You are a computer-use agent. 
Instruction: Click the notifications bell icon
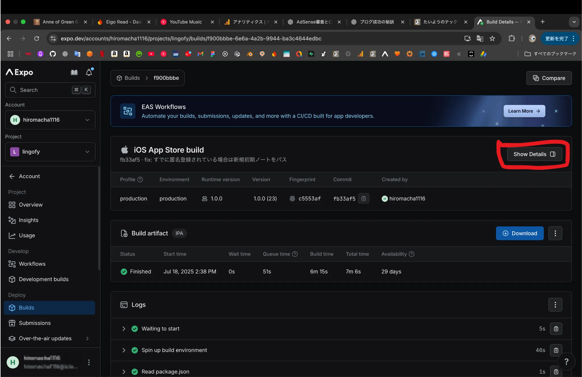[89, 72]
